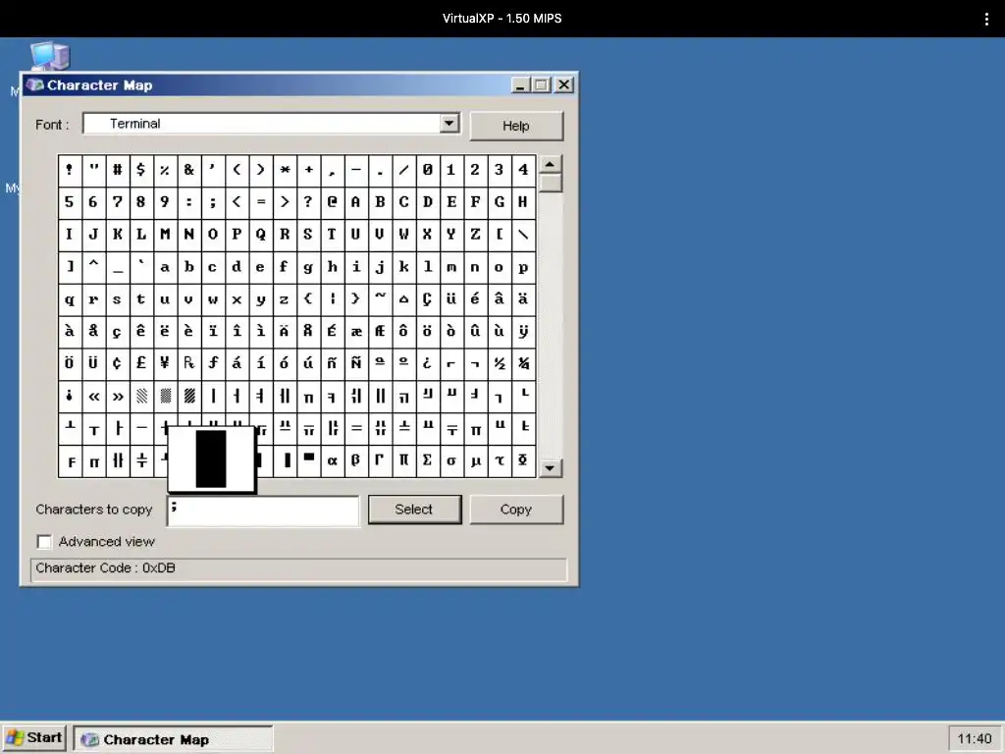Image resolution: width=1005 pixels, height=754 pixels.
Task: Enable the Advanced view checkbox
Action: point(44,542)
